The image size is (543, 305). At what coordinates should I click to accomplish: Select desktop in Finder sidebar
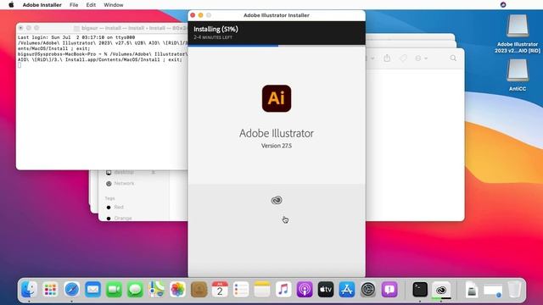pyautogui.click(x=120, y=172)
